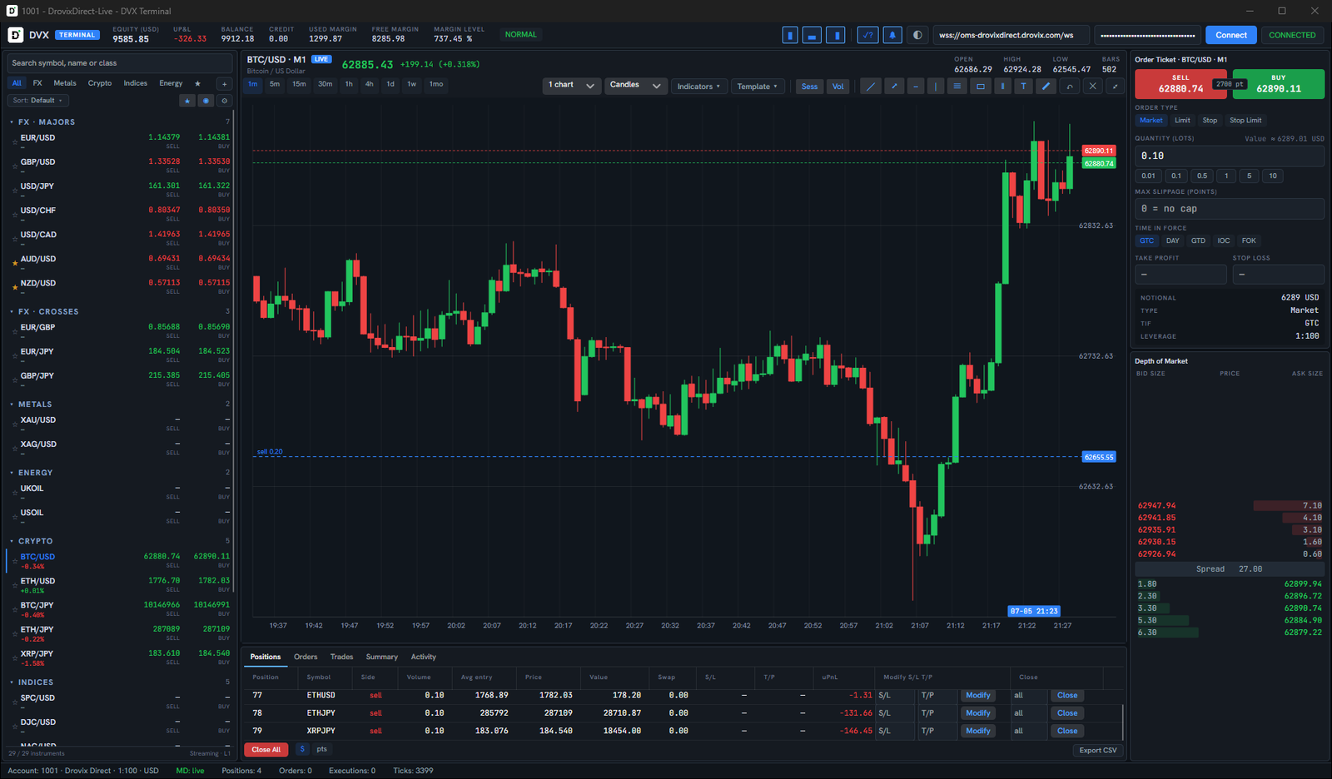Image resolution: width=1332 pixels, height=779 pixels.
Task: Select IOC time in force
Action: (x=1224, y=241)
